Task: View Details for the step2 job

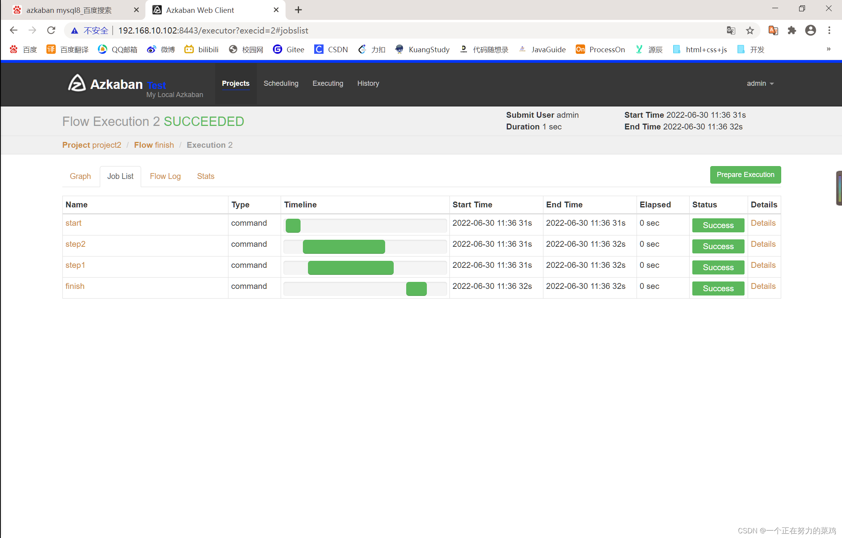Action: (763, 244)
